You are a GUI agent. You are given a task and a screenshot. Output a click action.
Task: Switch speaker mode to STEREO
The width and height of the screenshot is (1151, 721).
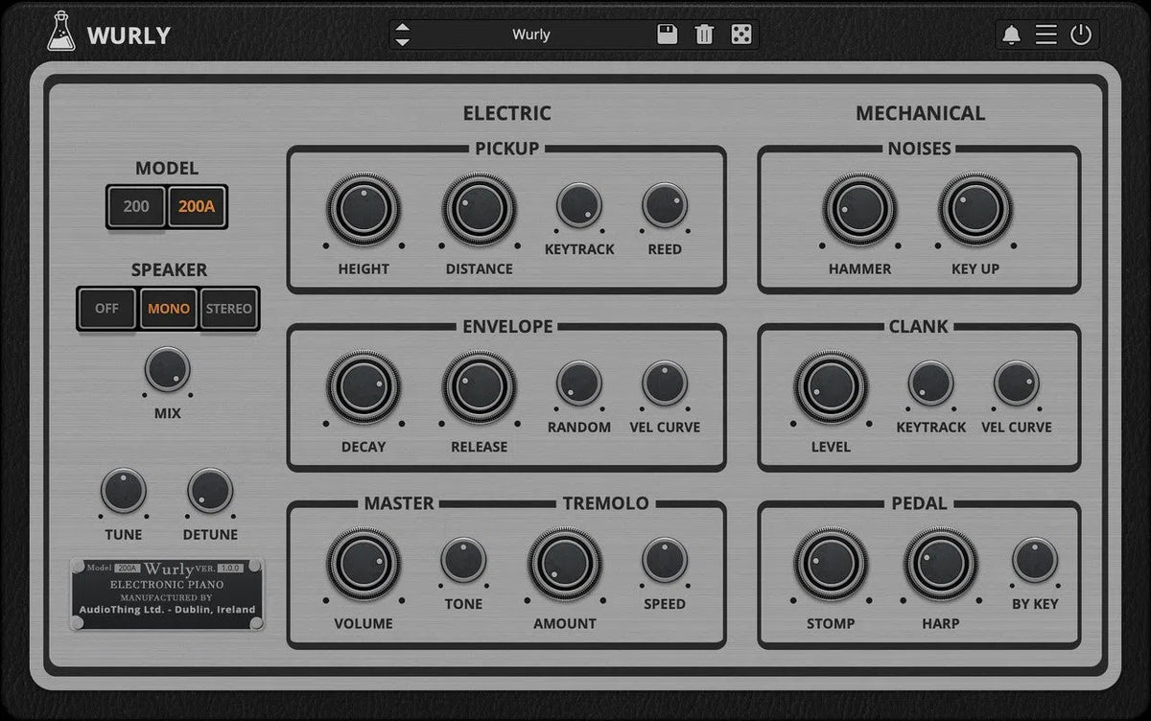229,309
